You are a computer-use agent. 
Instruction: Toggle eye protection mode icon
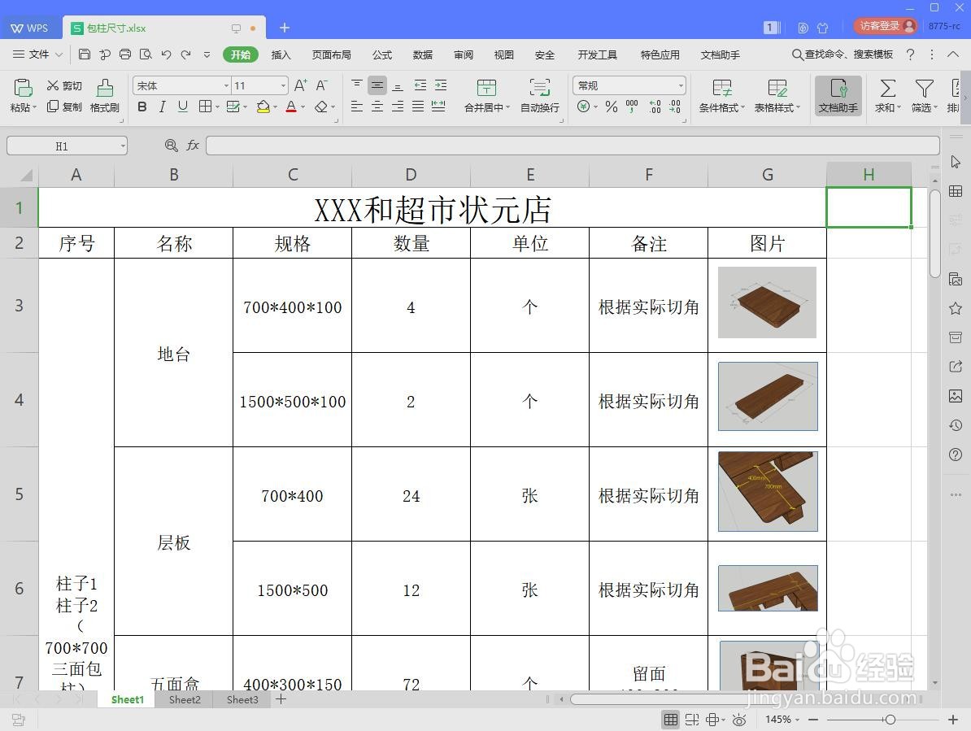pos(738,720)
